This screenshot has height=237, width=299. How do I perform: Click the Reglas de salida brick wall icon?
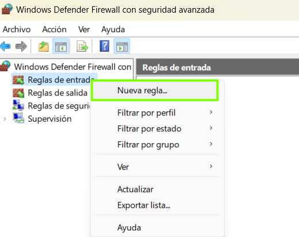click(18, 93)
